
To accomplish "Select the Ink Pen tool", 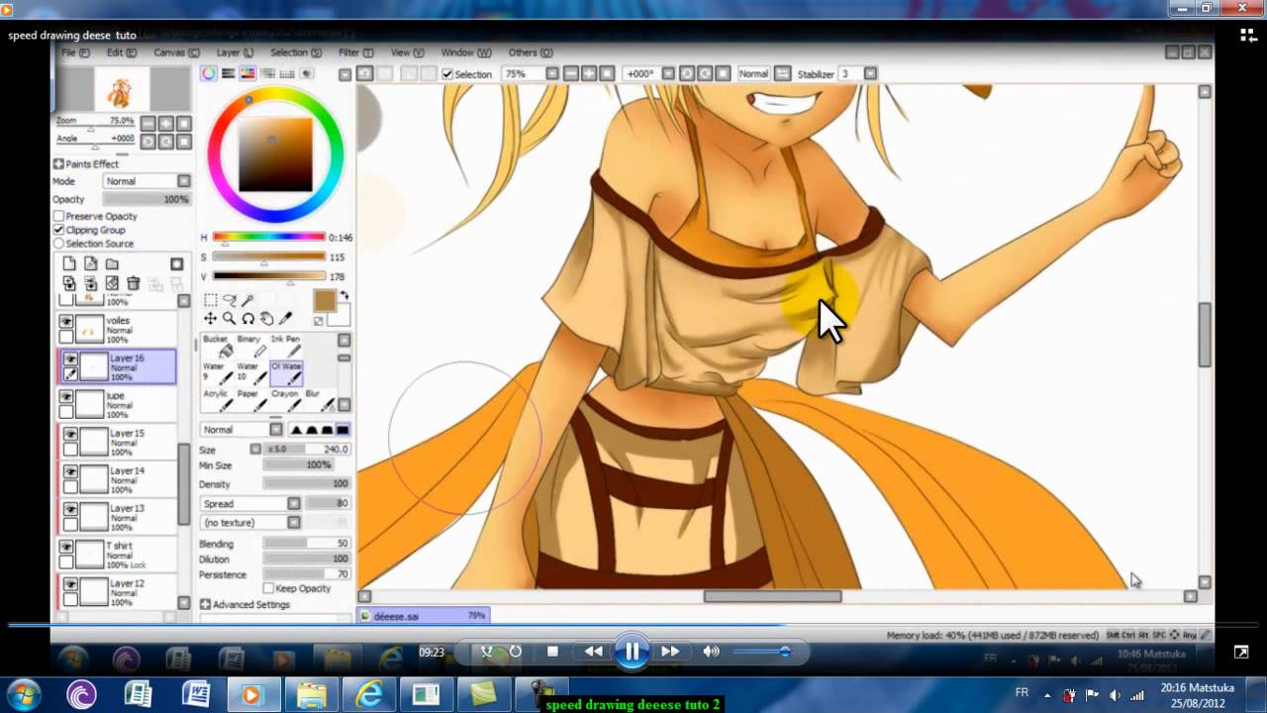I will 285,346.
